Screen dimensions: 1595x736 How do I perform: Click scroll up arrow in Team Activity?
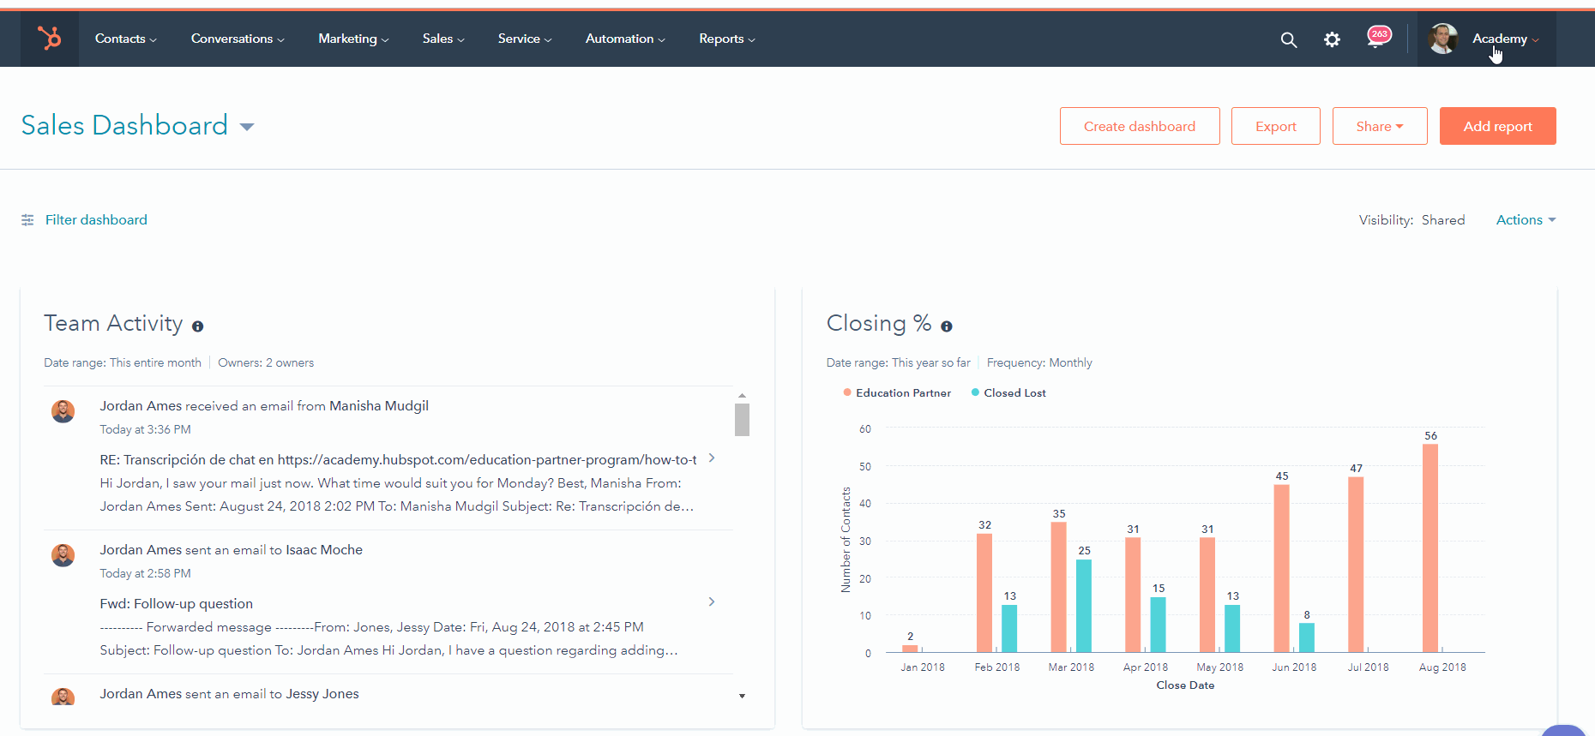tap(742, 395)
